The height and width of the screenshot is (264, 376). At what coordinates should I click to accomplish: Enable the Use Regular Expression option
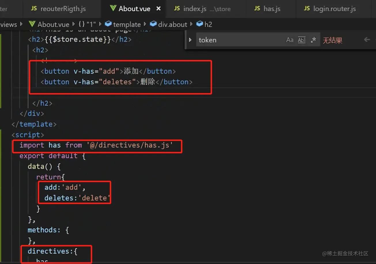tap(313, 40)
